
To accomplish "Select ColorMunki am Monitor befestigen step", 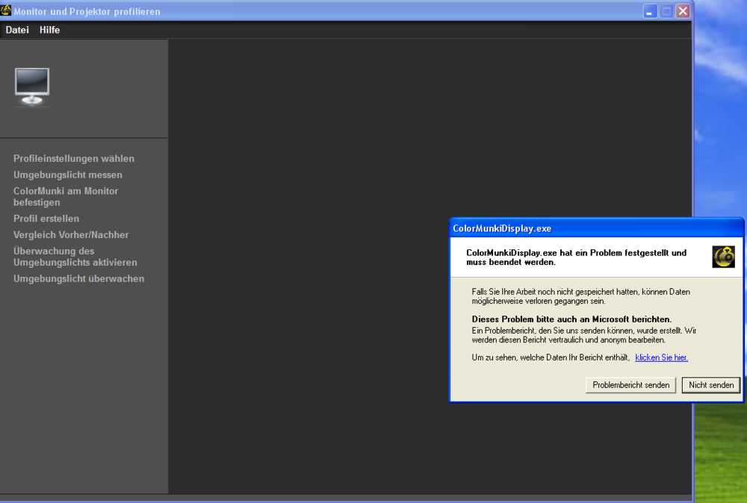I will point(66,196).
